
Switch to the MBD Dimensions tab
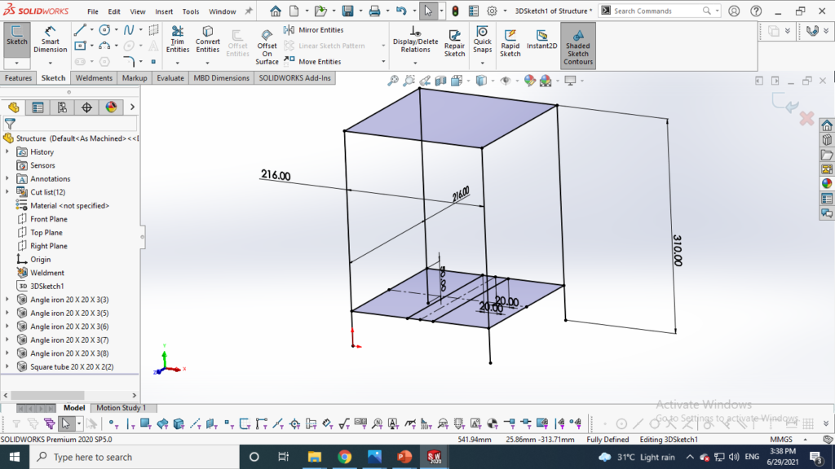tap(221, 77)
